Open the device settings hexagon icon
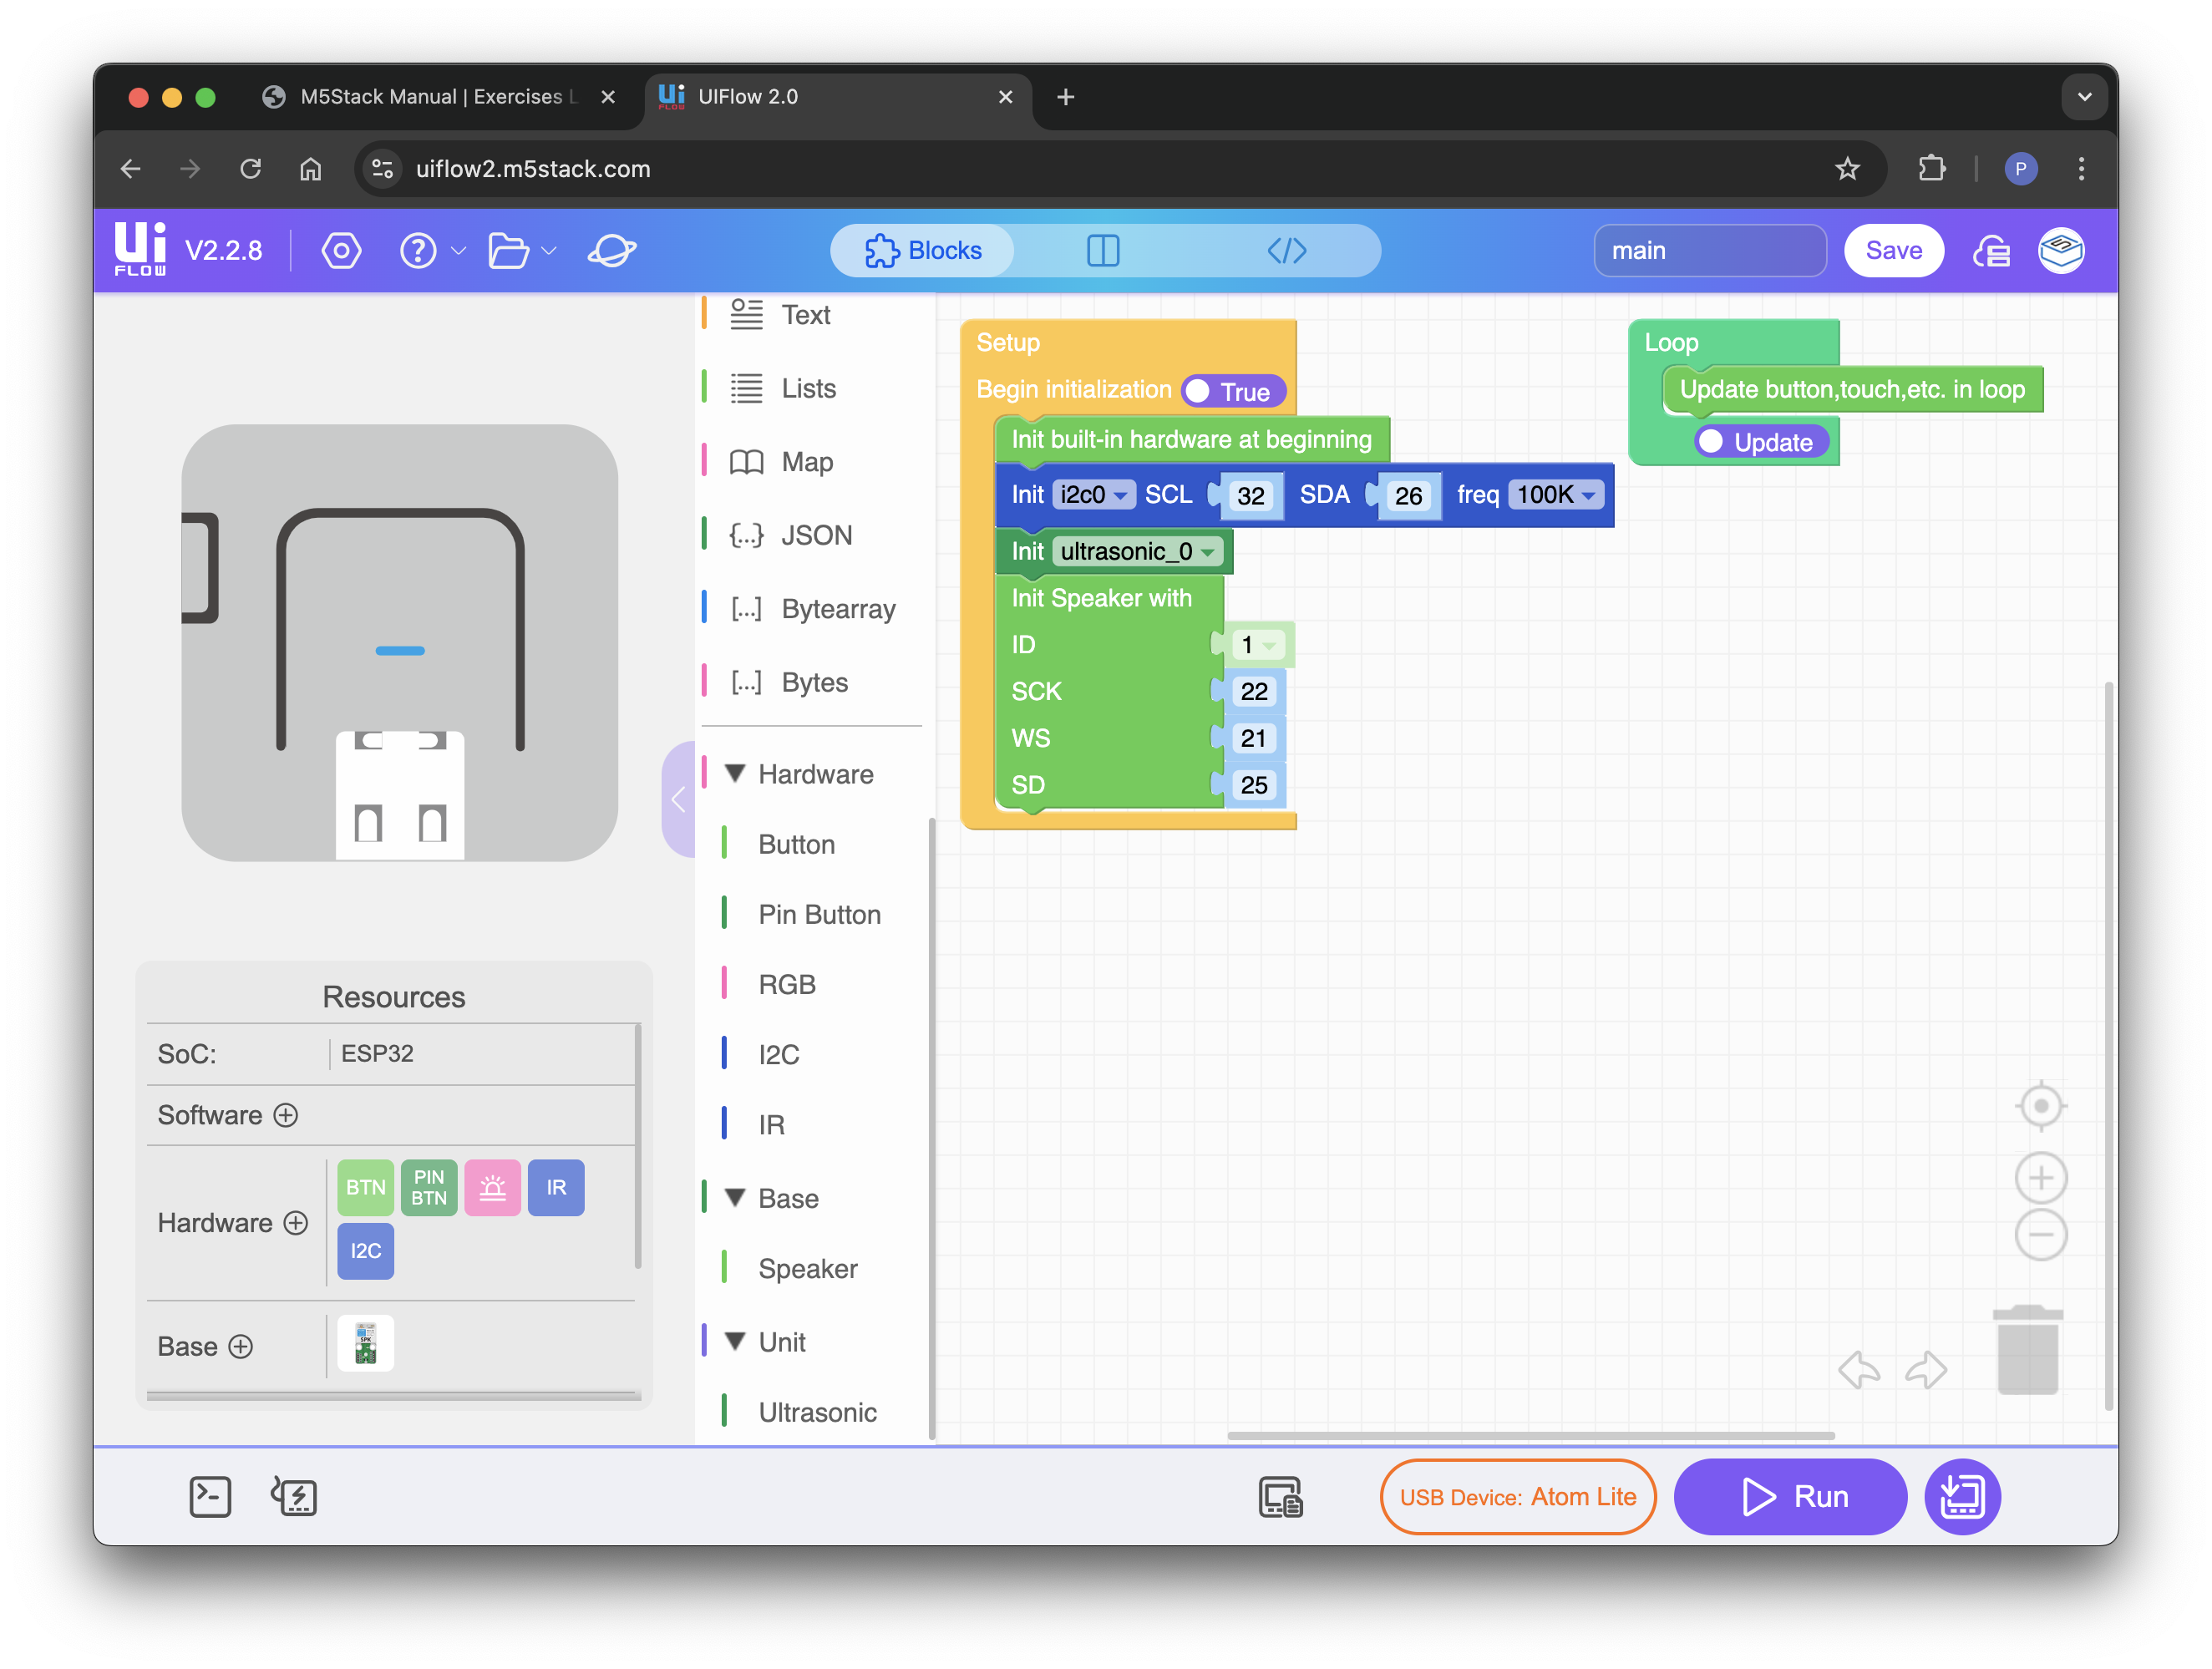The width and height of the screenshot is (2212, 1669). (x=341, y=250)
